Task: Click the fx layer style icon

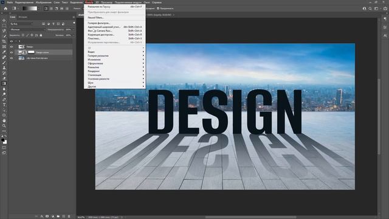Action: click(x=42, y=217)
